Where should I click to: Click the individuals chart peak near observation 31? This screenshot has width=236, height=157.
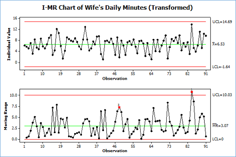point(85,27)
